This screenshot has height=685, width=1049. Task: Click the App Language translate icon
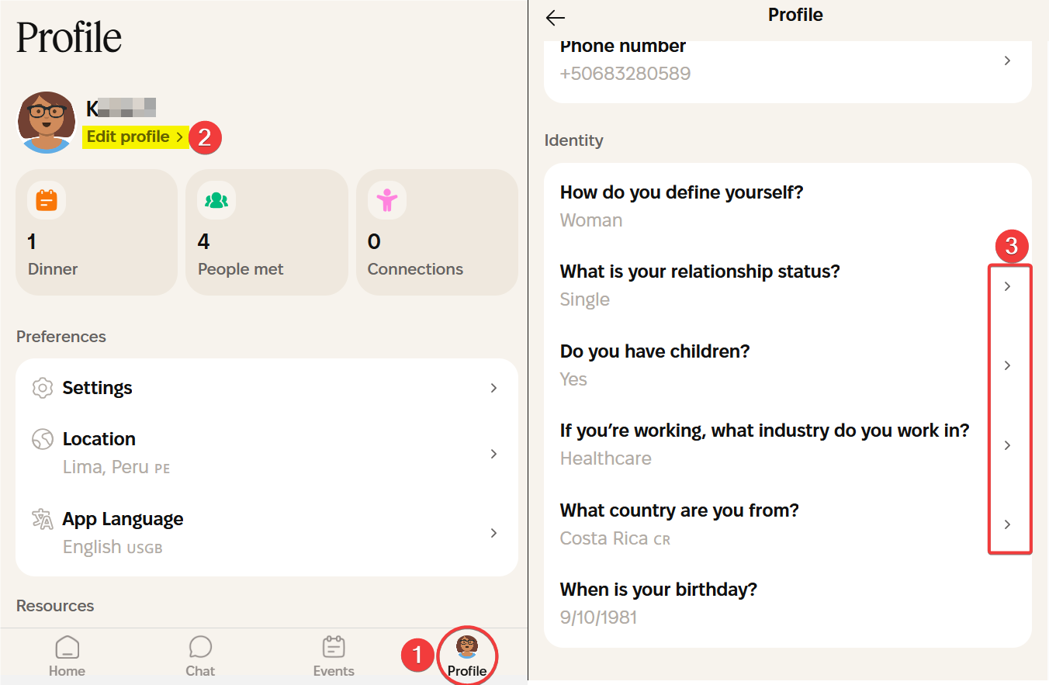[43, 519]
